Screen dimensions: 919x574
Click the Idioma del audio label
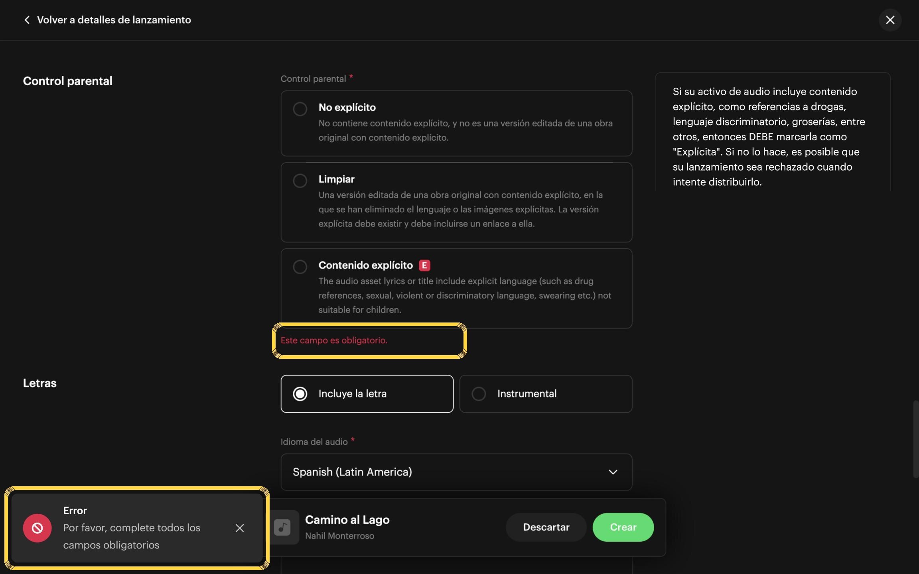[314, 442]
